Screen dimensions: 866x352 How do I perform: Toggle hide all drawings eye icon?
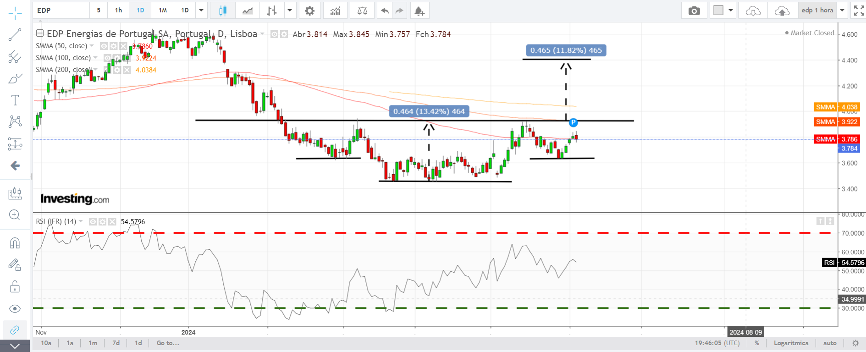coord(15,308)
